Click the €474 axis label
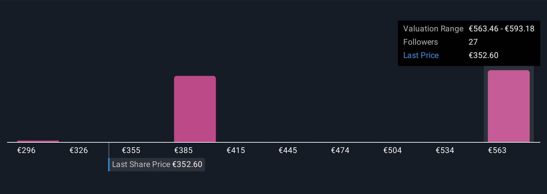Screen dimensions: 547x194 coord(340,150)
